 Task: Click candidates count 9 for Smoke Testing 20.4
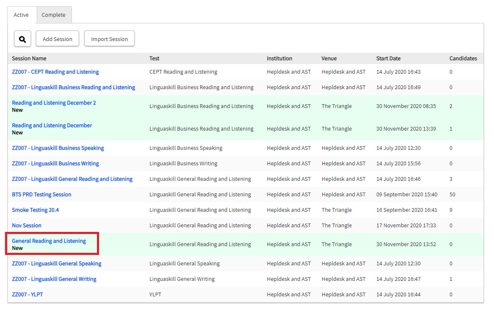[451, 210]
